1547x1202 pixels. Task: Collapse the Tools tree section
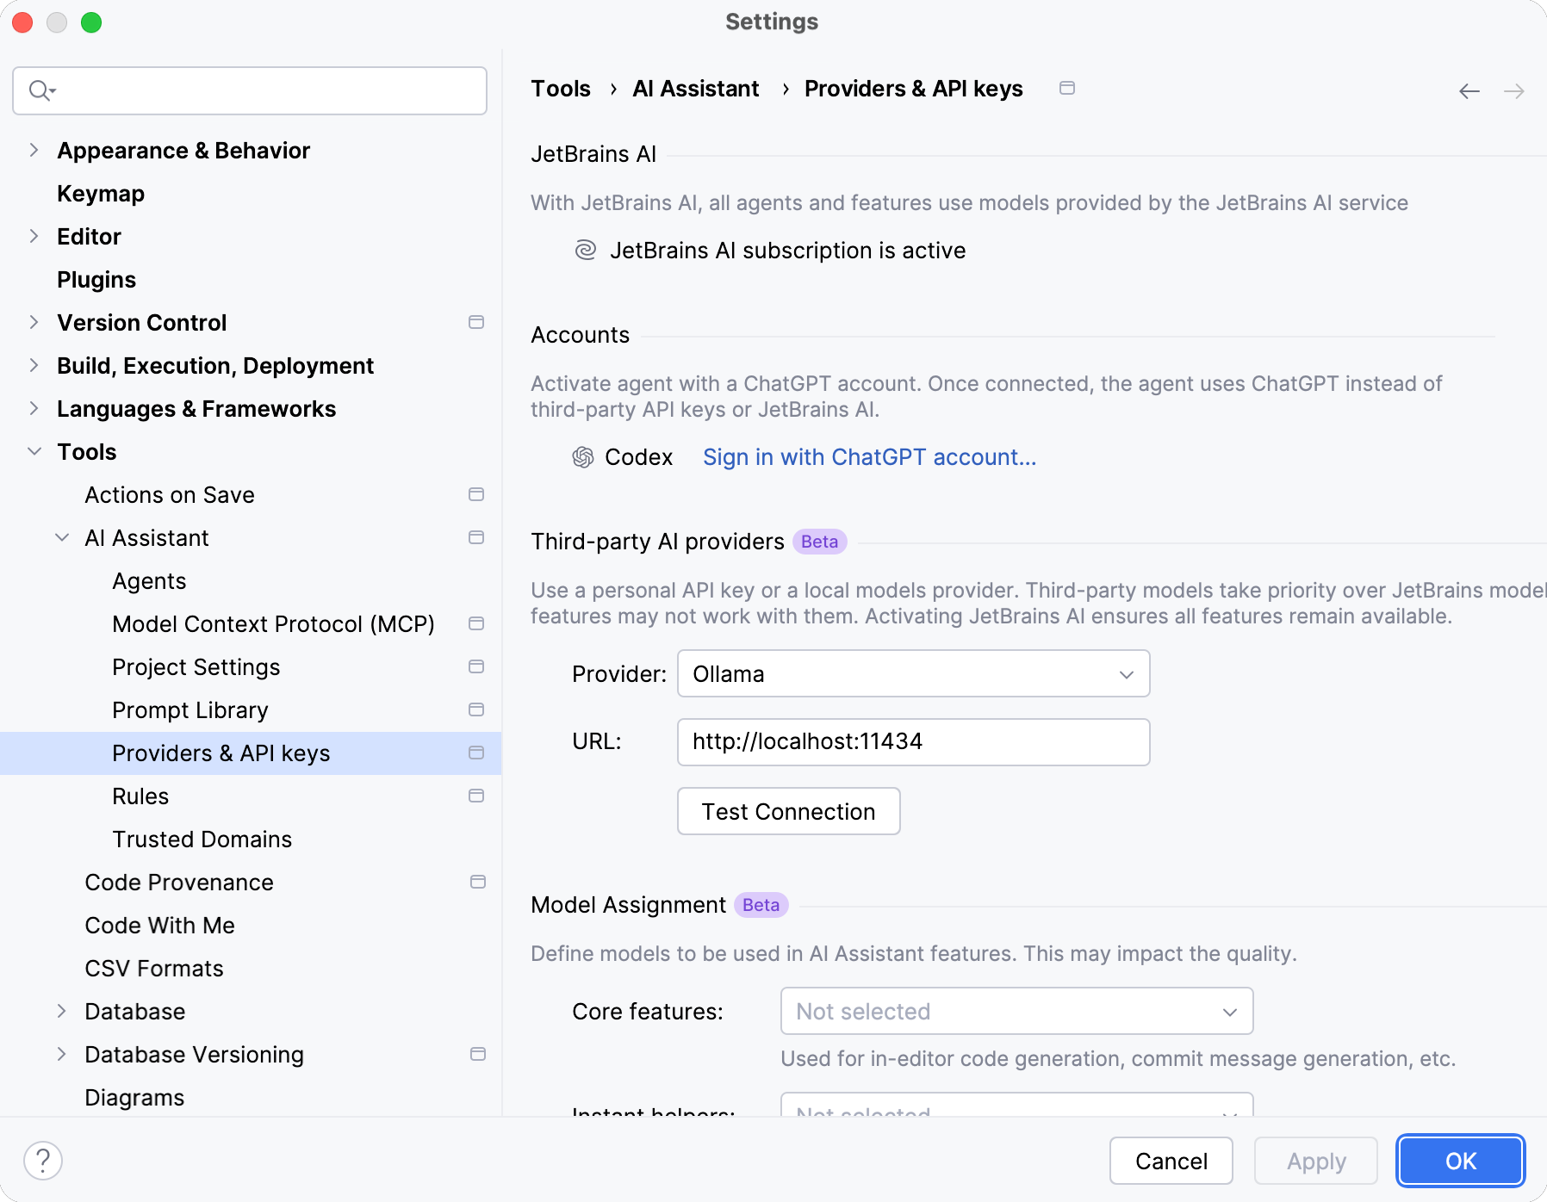(34, 452)
